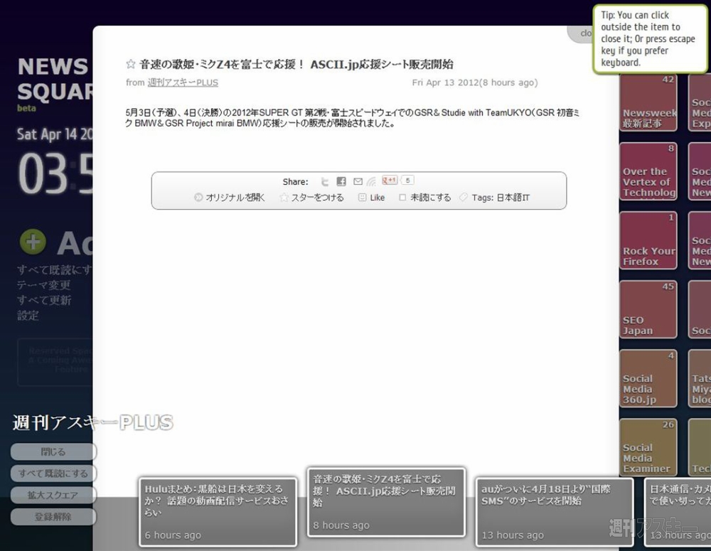Image resolution: width=711 pixels, height=551 pixels.
Task: Select すべて更新 in the left menu
Action: point(44,300)
